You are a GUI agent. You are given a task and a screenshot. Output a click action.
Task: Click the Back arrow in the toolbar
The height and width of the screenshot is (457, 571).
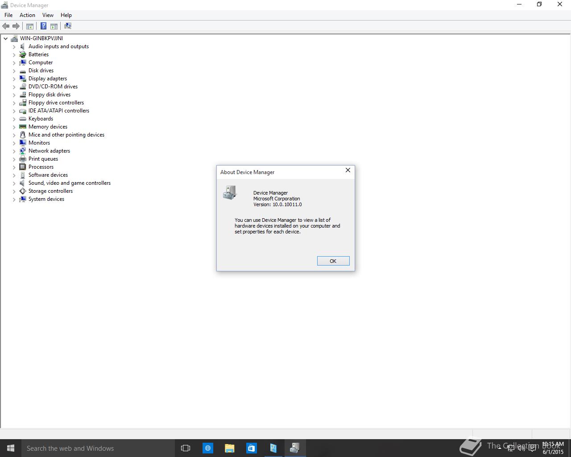pyautogui.click(x=6, y=26)
